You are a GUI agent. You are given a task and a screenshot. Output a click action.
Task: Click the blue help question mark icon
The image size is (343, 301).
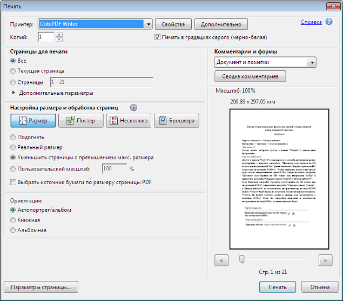pos(329,22)
